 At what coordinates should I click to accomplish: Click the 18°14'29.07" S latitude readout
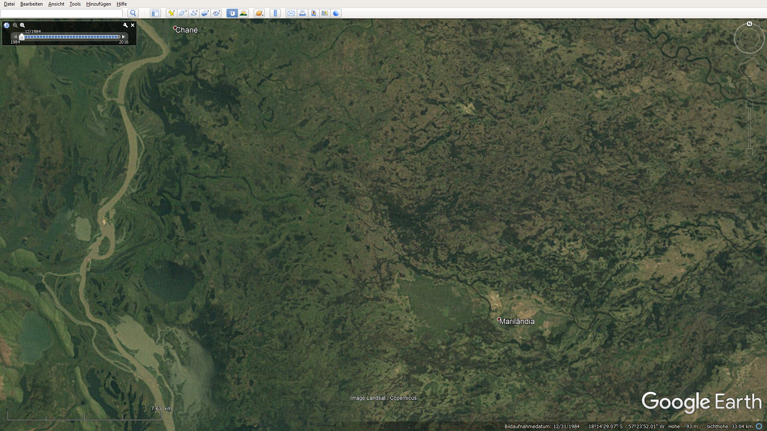(x=605, y=426)
